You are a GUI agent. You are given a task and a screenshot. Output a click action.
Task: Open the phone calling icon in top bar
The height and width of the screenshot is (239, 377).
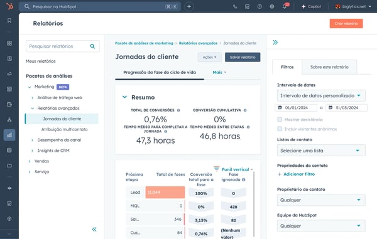click(x=235, y=6)
